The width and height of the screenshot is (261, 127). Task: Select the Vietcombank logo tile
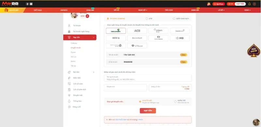coord(116,31)
